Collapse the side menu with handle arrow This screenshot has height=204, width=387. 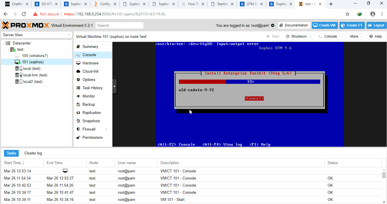pos(114,86)
